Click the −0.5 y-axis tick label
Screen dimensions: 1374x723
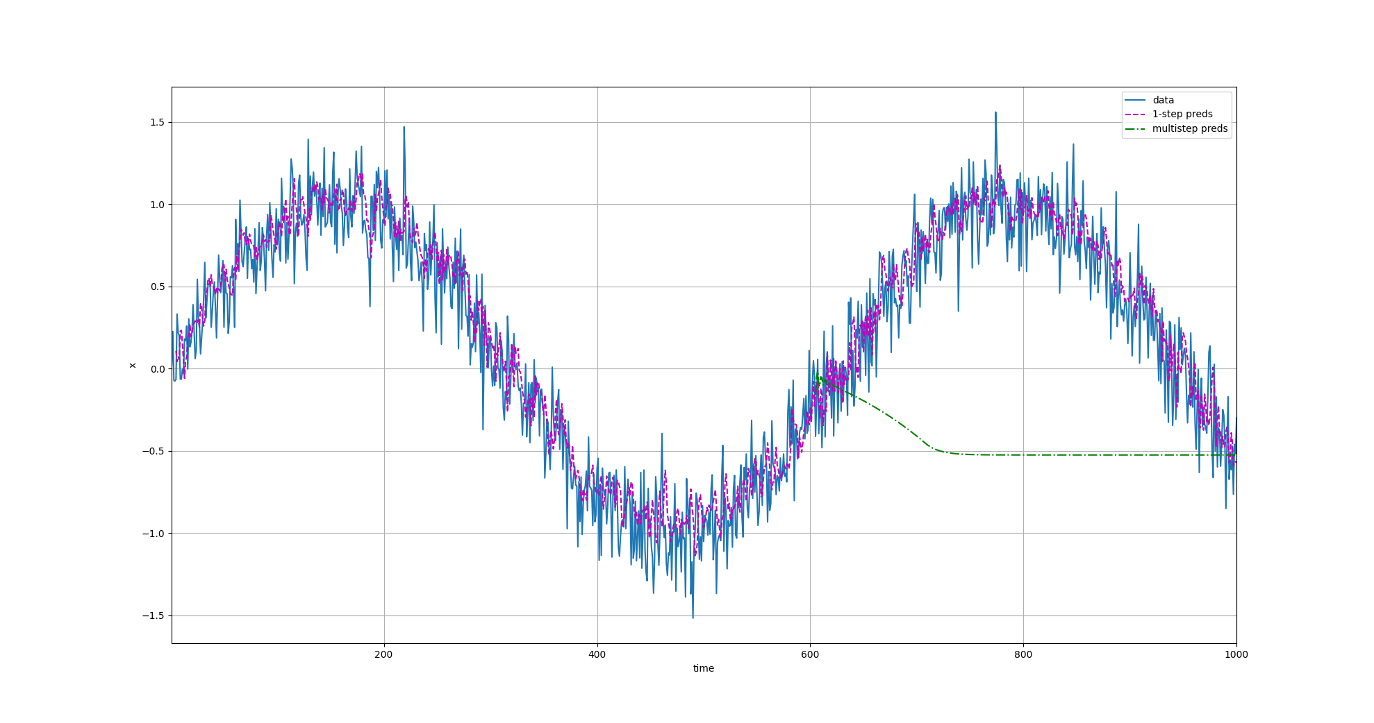154,452
